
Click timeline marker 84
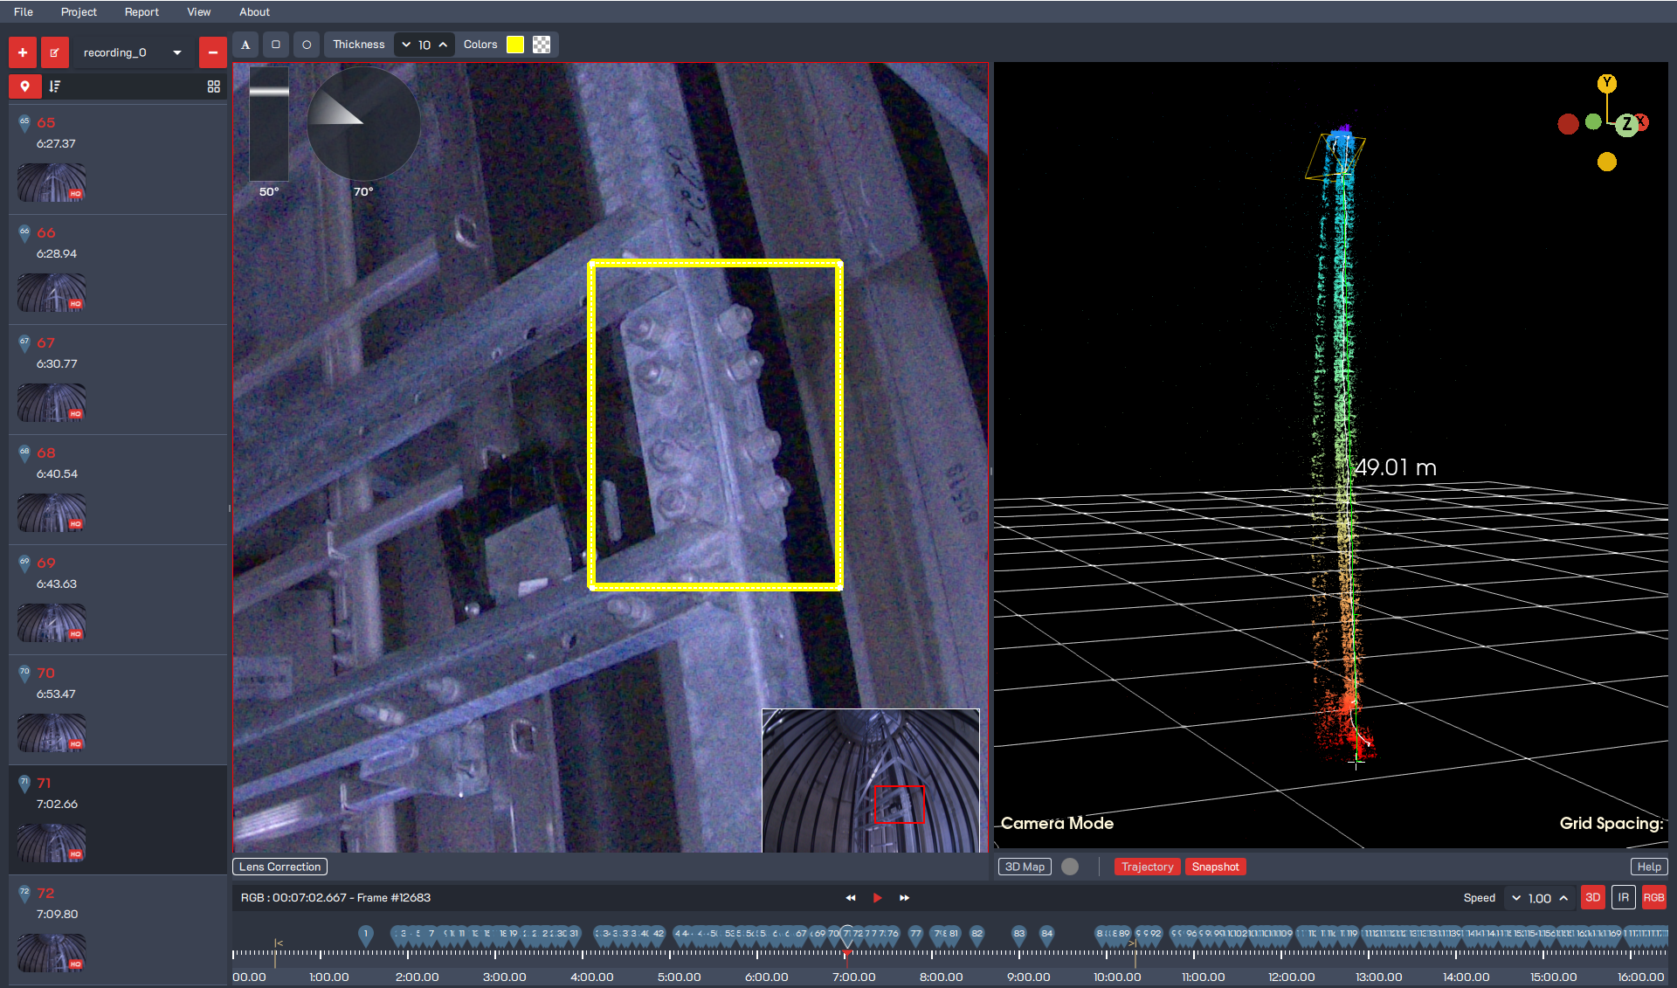pyautogui.click(x=1046, y=935)
